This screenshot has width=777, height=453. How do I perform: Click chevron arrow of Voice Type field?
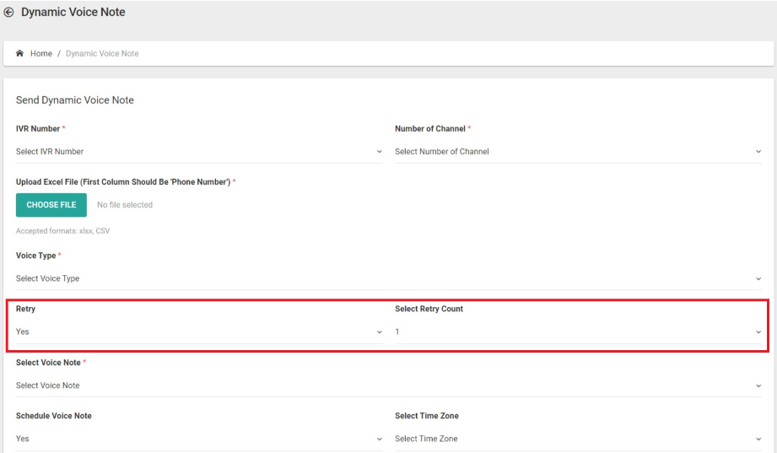[758, 278]
